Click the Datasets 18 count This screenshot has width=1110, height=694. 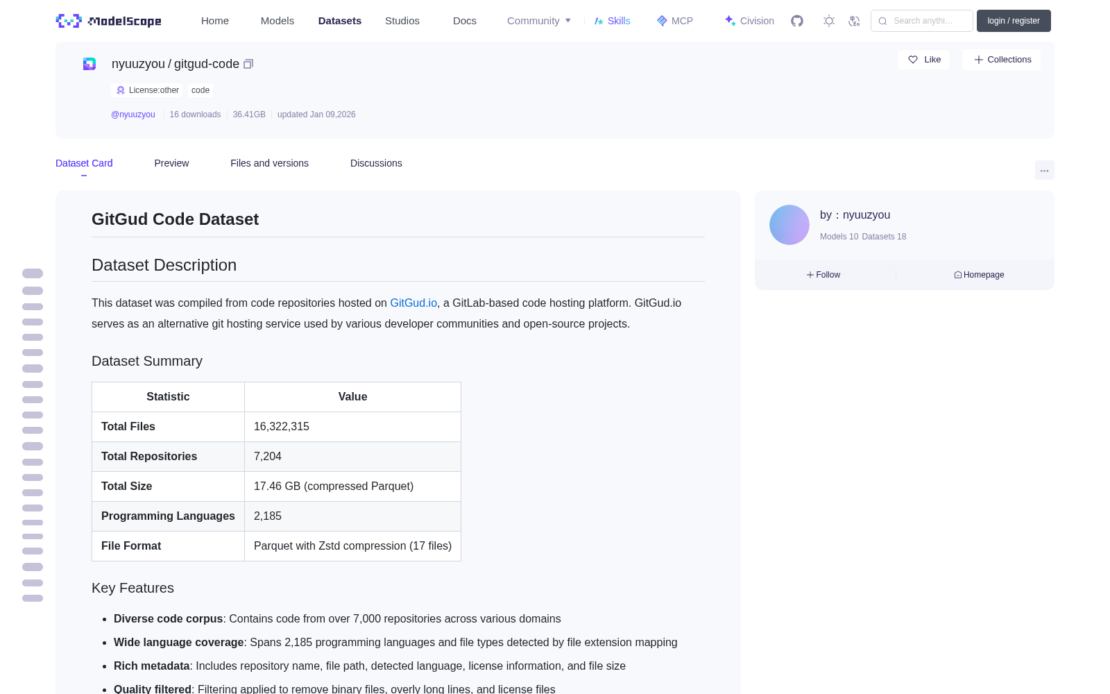[884, 237]
